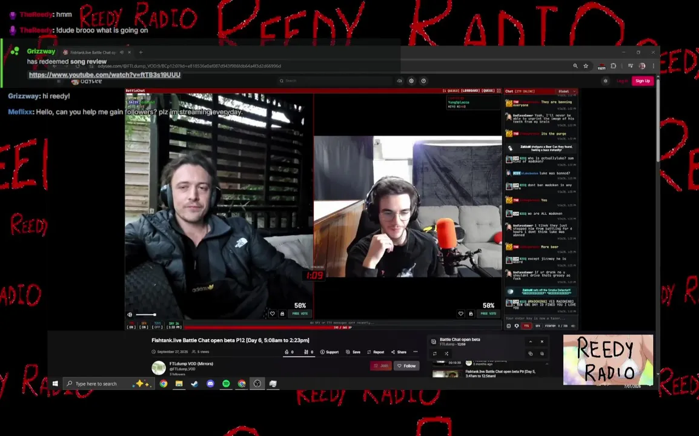Click the red XP progress bar
Viewport: 699px width, 436px height.
point(343,327)
